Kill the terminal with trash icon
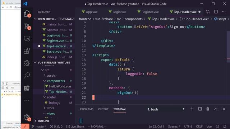This screenshot has width=230, height=129. (x=208, y=109)
